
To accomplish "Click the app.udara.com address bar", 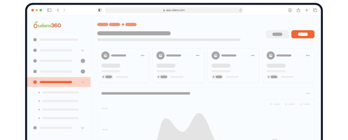I will tap(174, 10).
